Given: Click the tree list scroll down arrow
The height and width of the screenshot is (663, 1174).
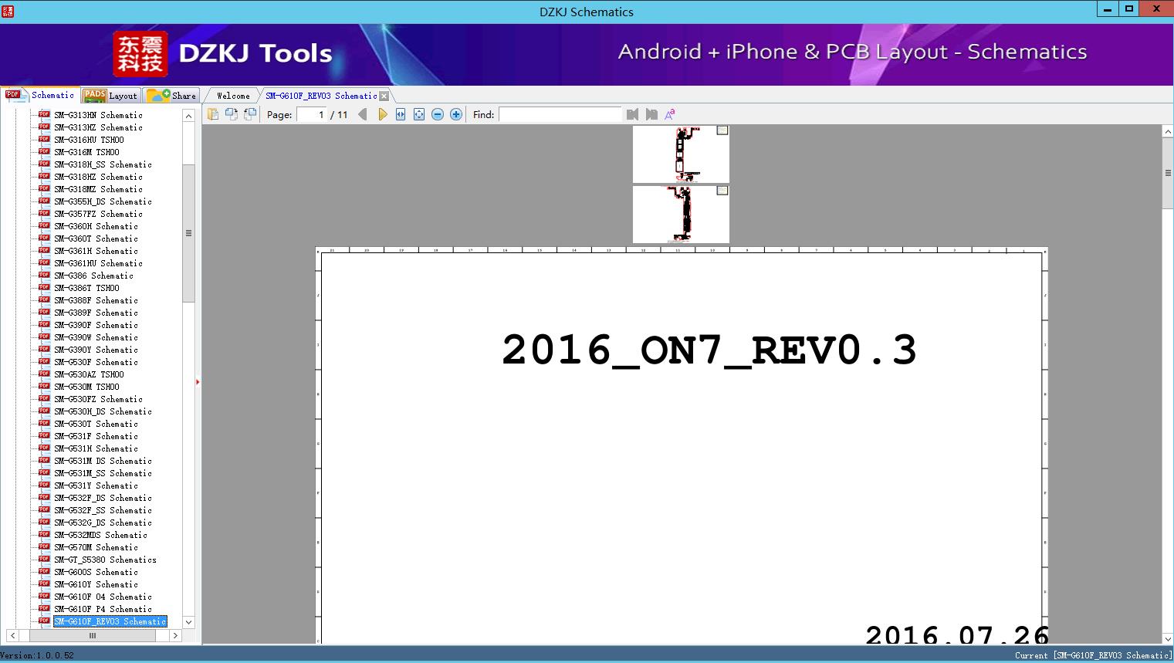Looking at the screenshot, I should click(188, 622).
